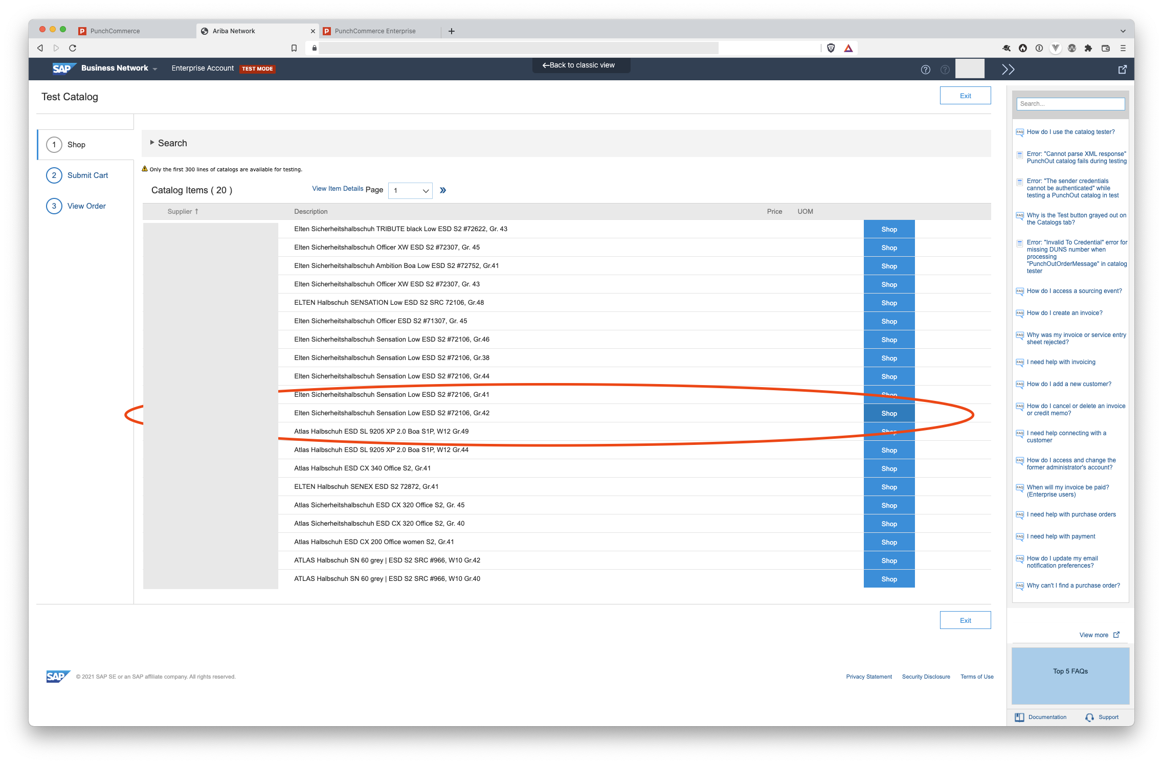Collapse help panel double-chevron icon
Image resolution: width=1163 pixels, height=764 pixels.
[1008, 70]
